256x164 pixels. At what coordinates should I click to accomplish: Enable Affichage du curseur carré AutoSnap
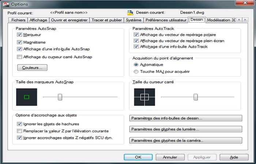[x=19, y=57]
